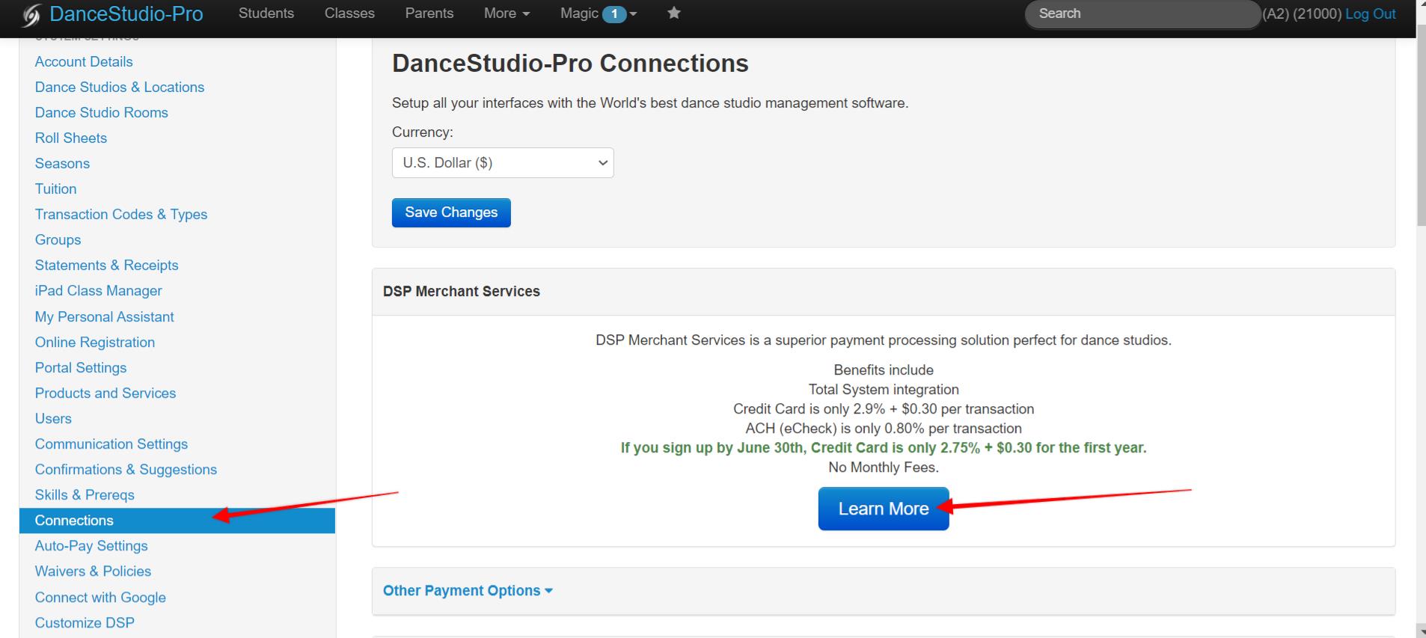Open Transaction Codes & Types settings
1426x638 pixels.
(121, 214)
